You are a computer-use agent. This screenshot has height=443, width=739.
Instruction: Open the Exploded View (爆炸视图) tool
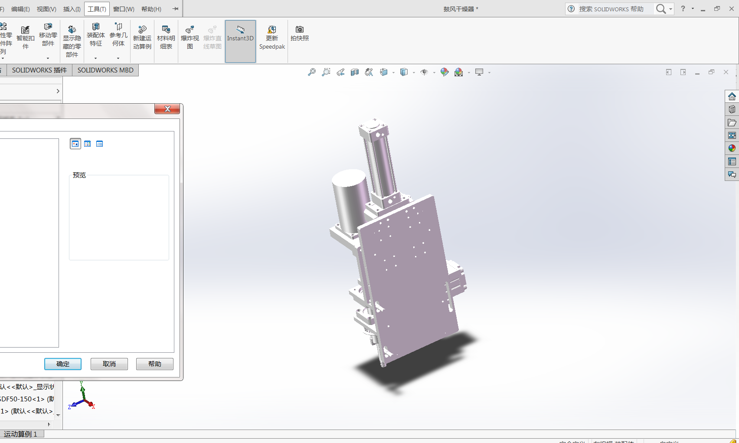click(x=190, y=37)
